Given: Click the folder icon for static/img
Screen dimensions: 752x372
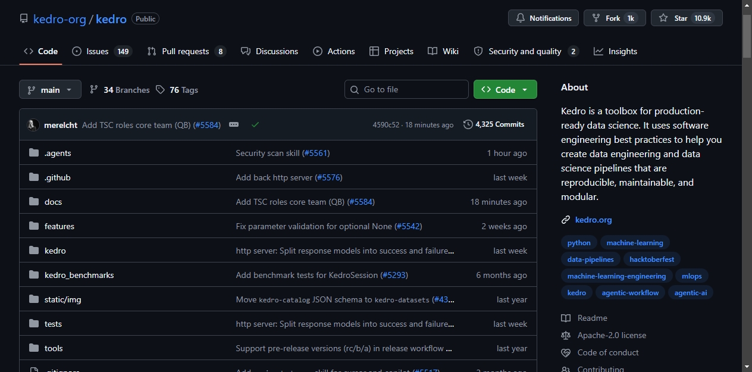Looking at the screenshot, I should click(x=34, y=299).
